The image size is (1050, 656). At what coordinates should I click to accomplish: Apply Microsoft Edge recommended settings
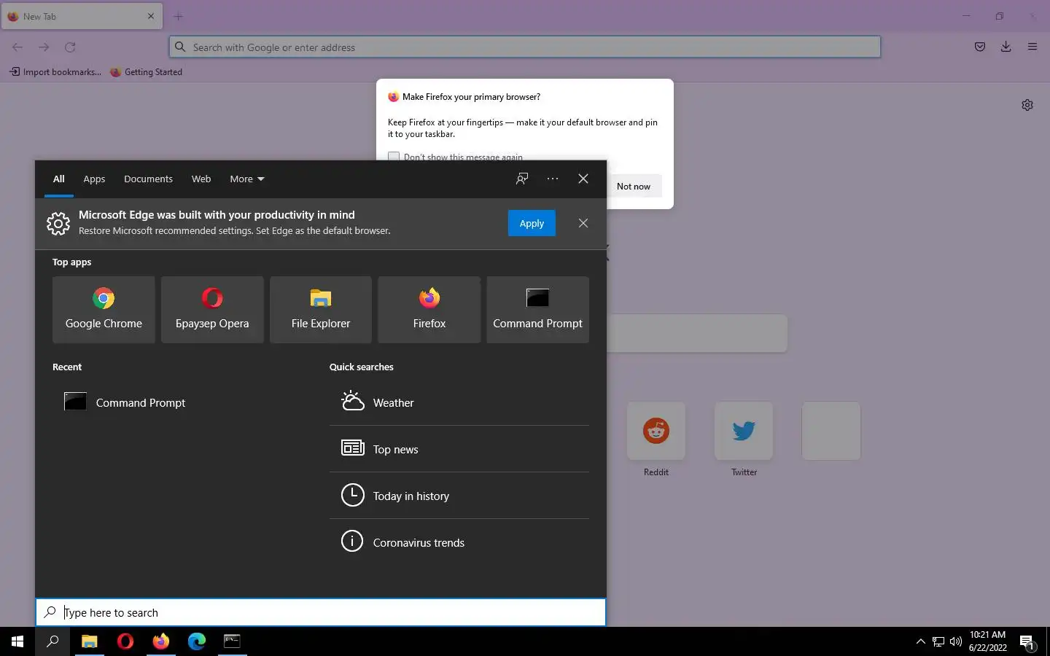532,223
